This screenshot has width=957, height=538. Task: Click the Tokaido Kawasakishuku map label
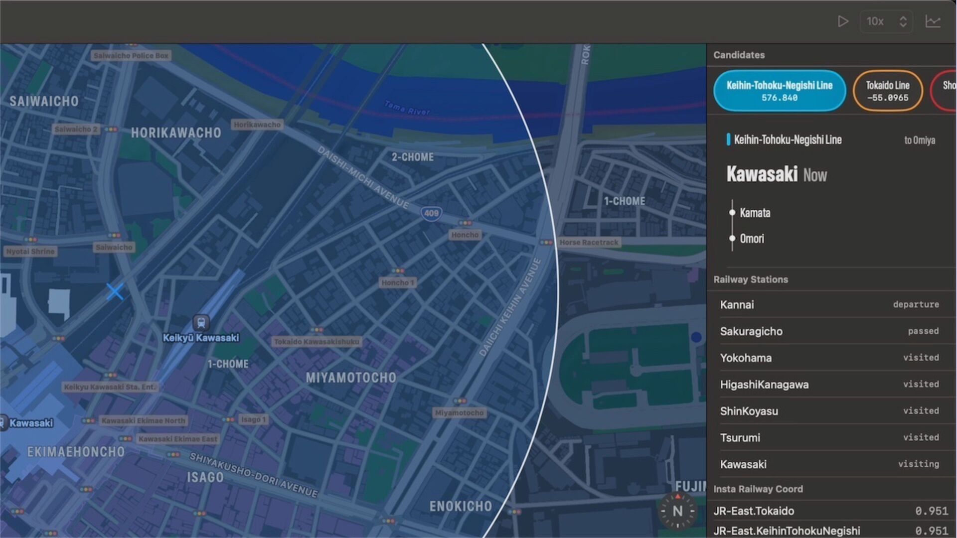coord(317,342)
